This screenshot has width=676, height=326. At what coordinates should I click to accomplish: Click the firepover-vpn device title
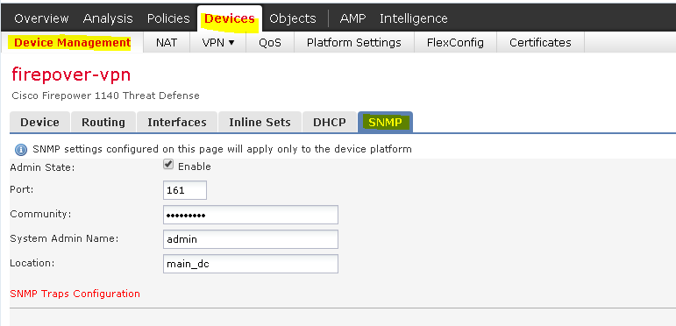point(71,74)
